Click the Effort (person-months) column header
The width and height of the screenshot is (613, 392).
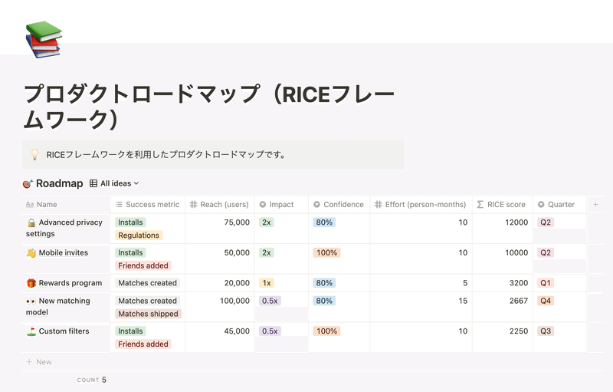click(x=421, y=205)
